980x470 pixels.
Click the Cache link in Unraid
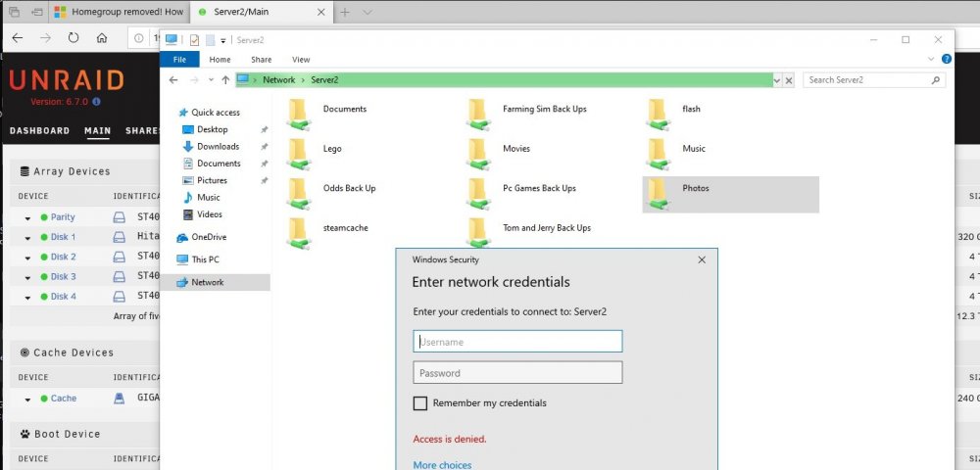63,399
